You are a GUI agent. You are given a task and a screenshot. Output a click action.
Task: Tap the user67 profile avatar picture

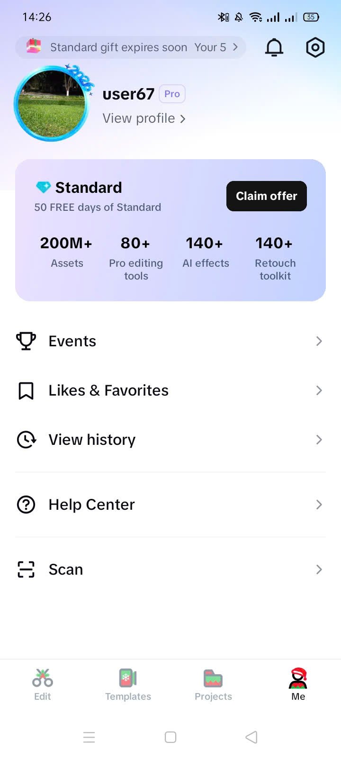[x=51, y=104]
